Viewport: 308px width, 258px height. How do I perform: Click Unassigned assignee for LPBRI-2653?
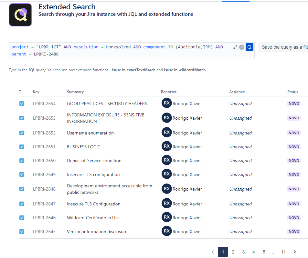click(x=240, y=118)
